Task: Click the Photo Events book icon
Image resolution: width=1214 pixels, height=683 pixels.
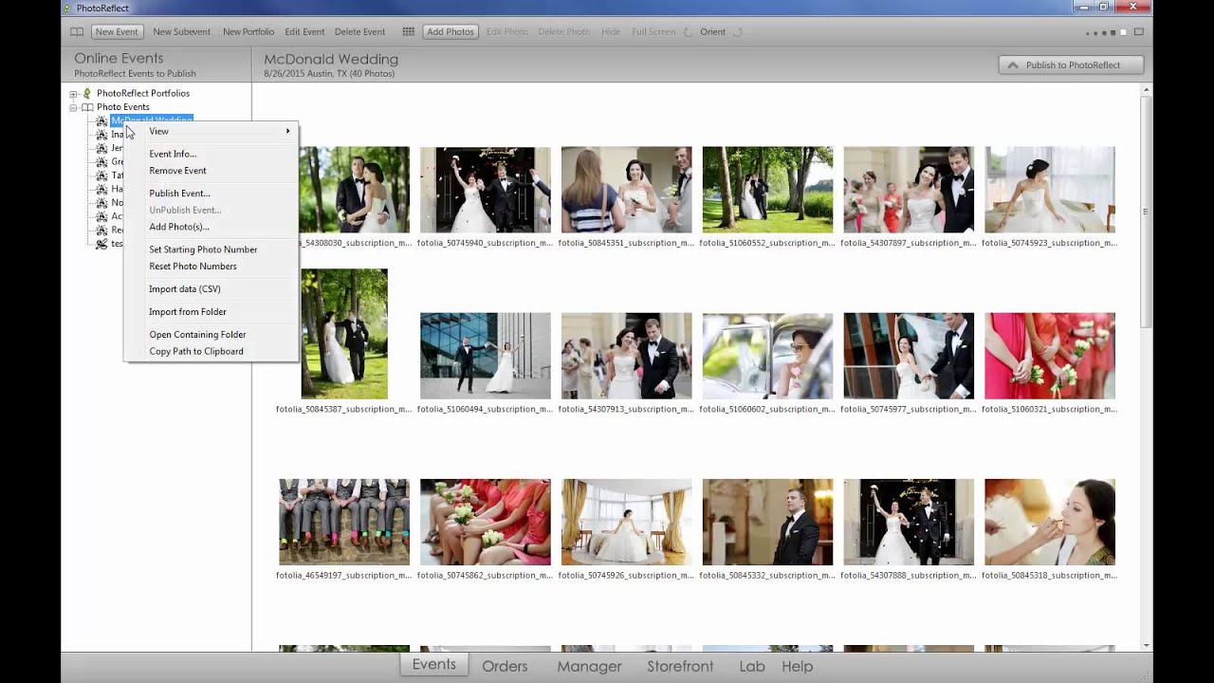Action: (87, 107)
